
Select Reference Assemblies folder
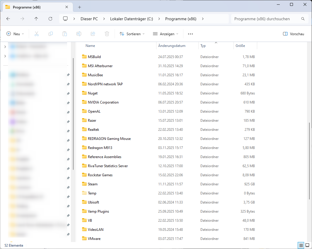click(105, 157)
